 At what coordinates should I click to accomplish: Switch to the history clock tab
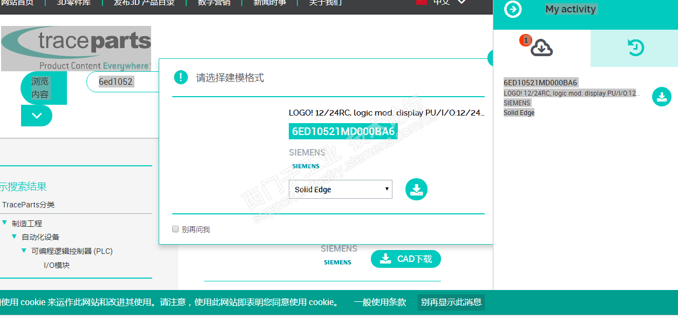coord(635,48)
